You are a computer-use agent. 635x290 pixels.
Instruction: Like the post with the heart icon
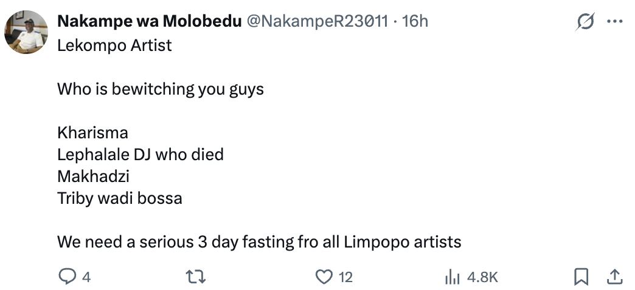click(325, 277)
